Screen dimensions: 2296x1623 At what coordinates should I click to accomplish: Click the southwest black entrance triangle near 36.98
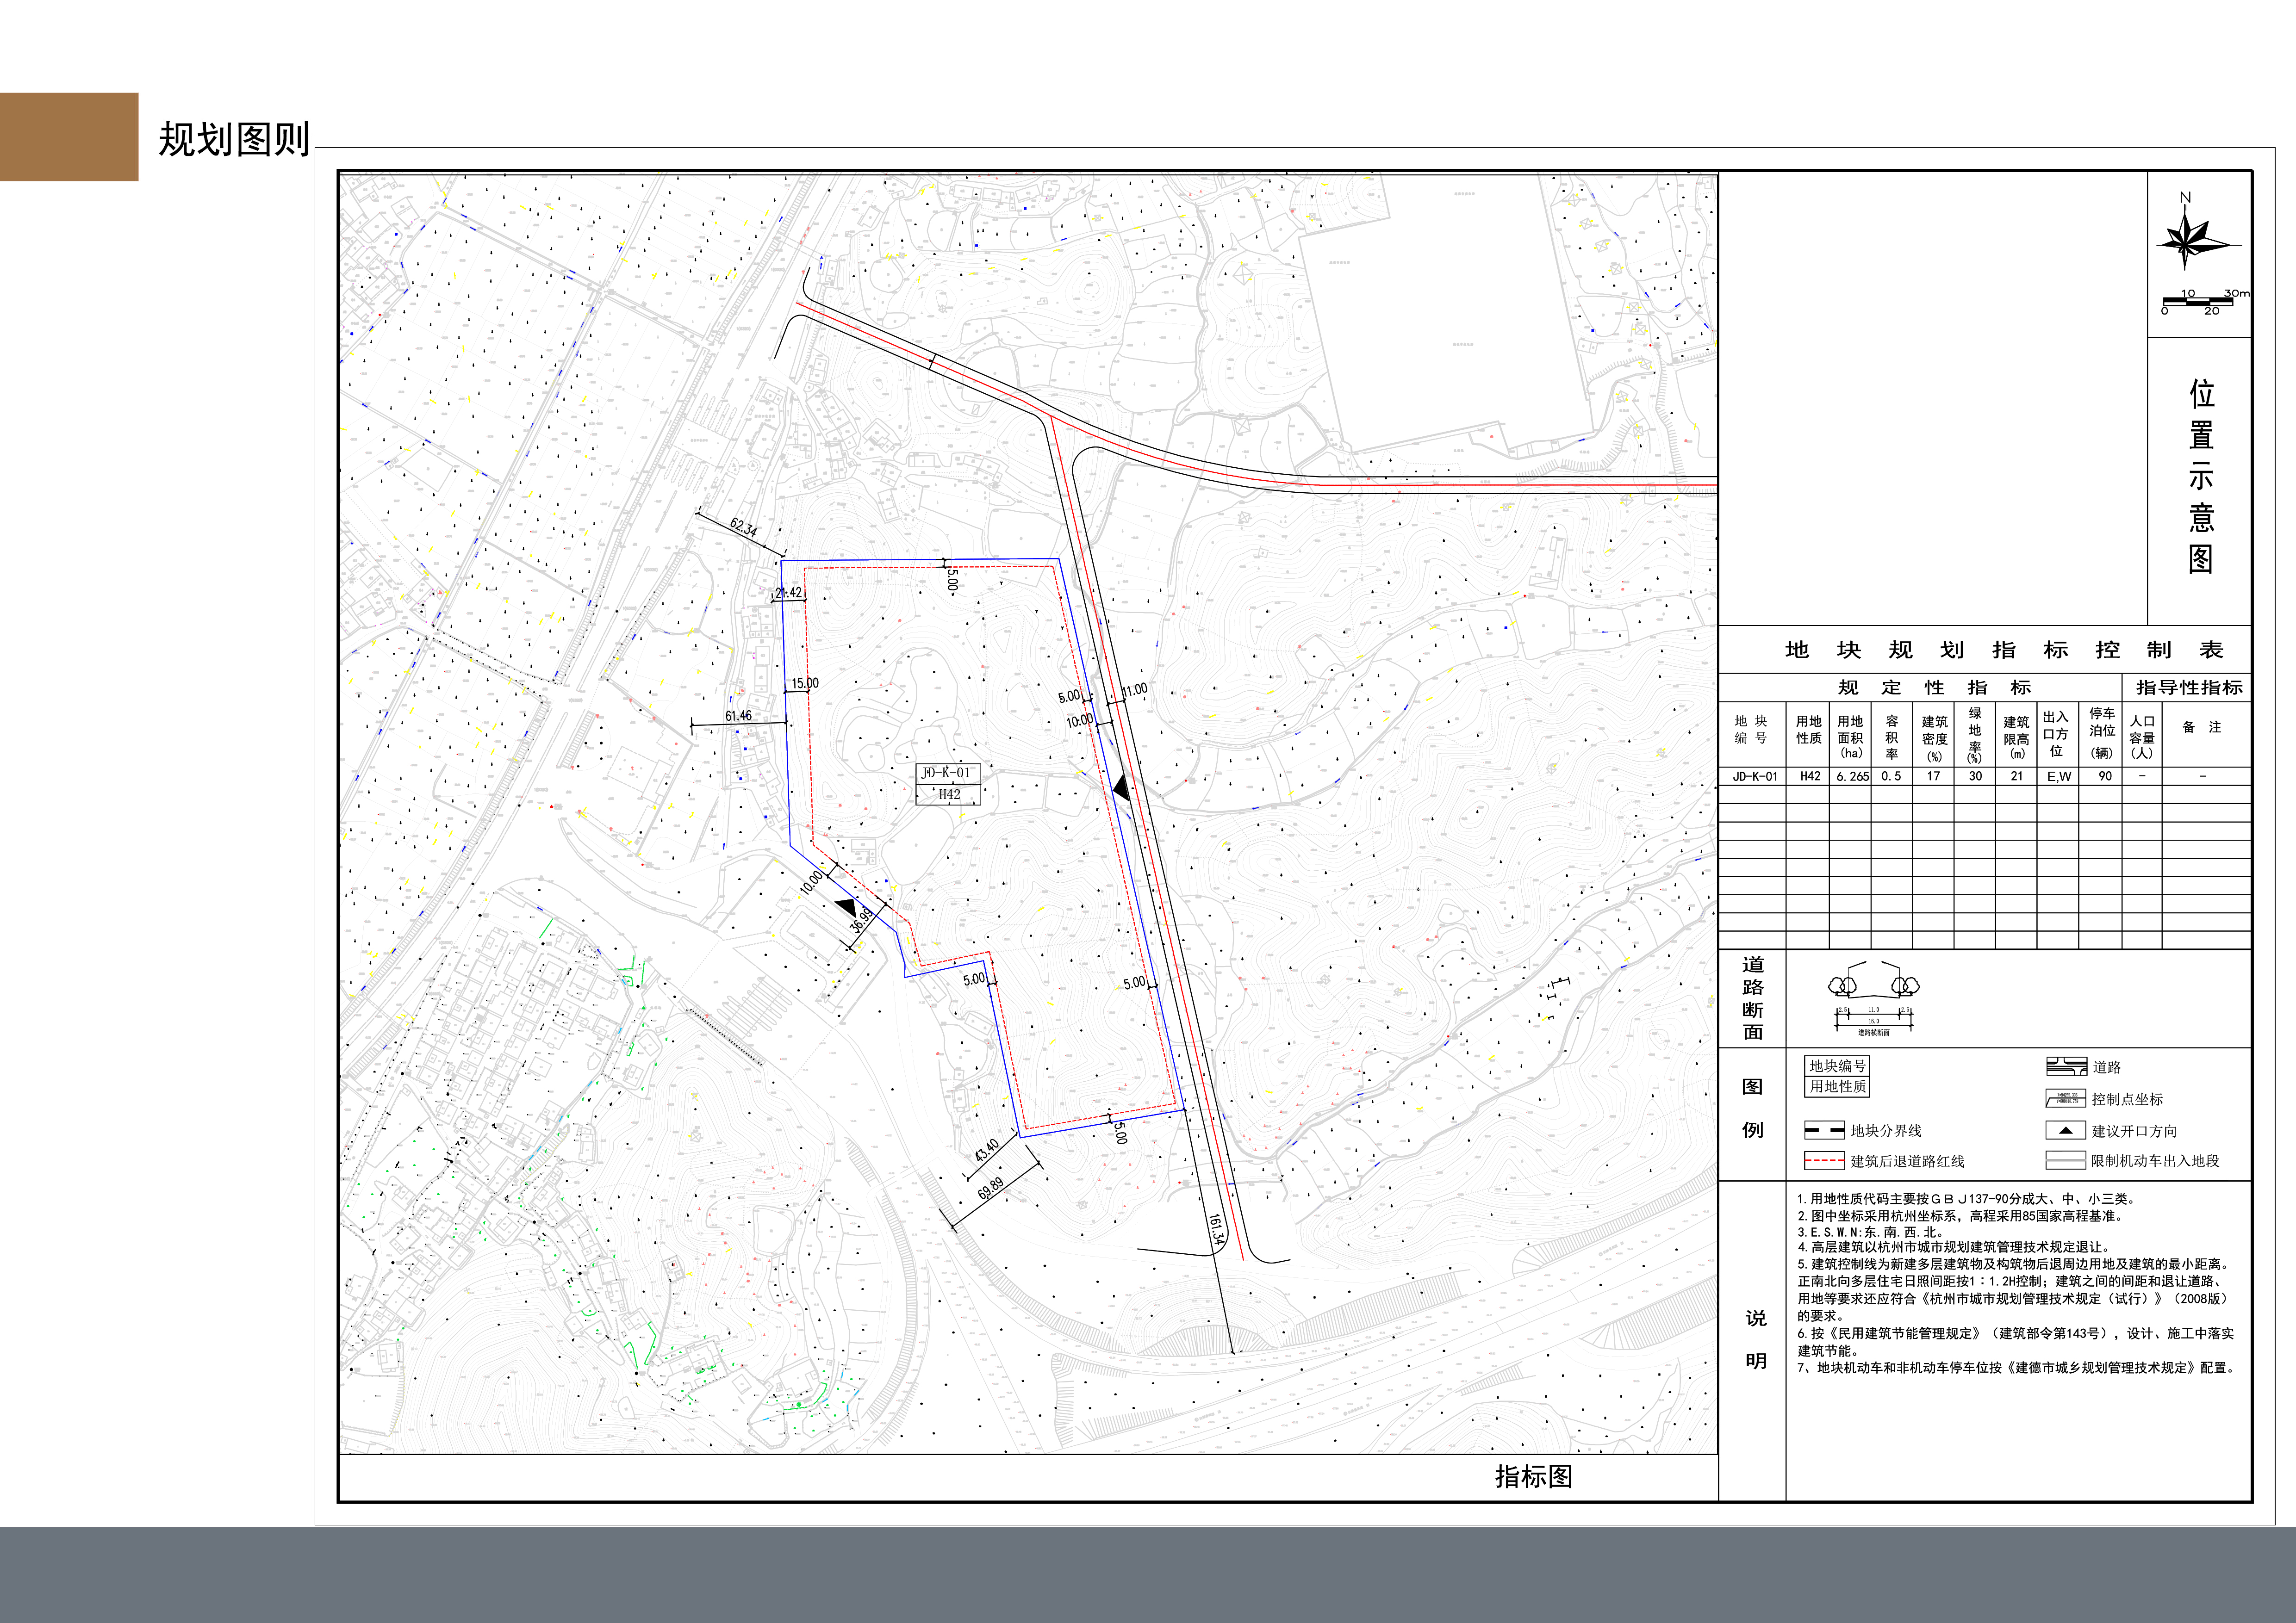(847, 907)
